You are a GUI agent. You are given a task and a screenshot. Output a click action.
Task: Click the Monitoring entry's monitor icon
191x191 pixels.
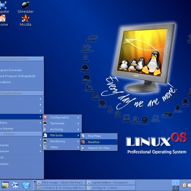pyautogui.click(x=45, y=141)
